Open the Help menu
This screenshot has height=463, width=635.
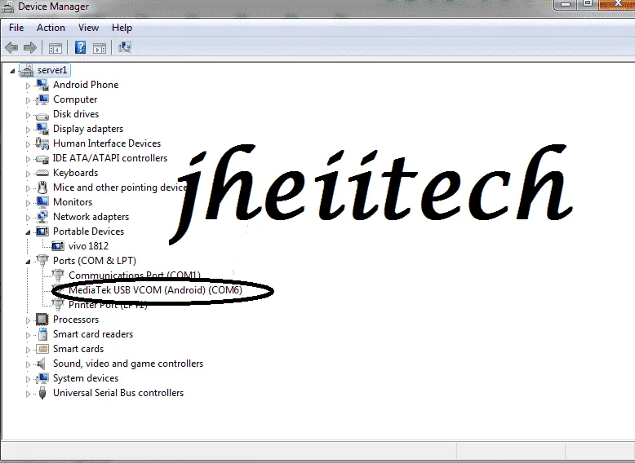[122, 28]
